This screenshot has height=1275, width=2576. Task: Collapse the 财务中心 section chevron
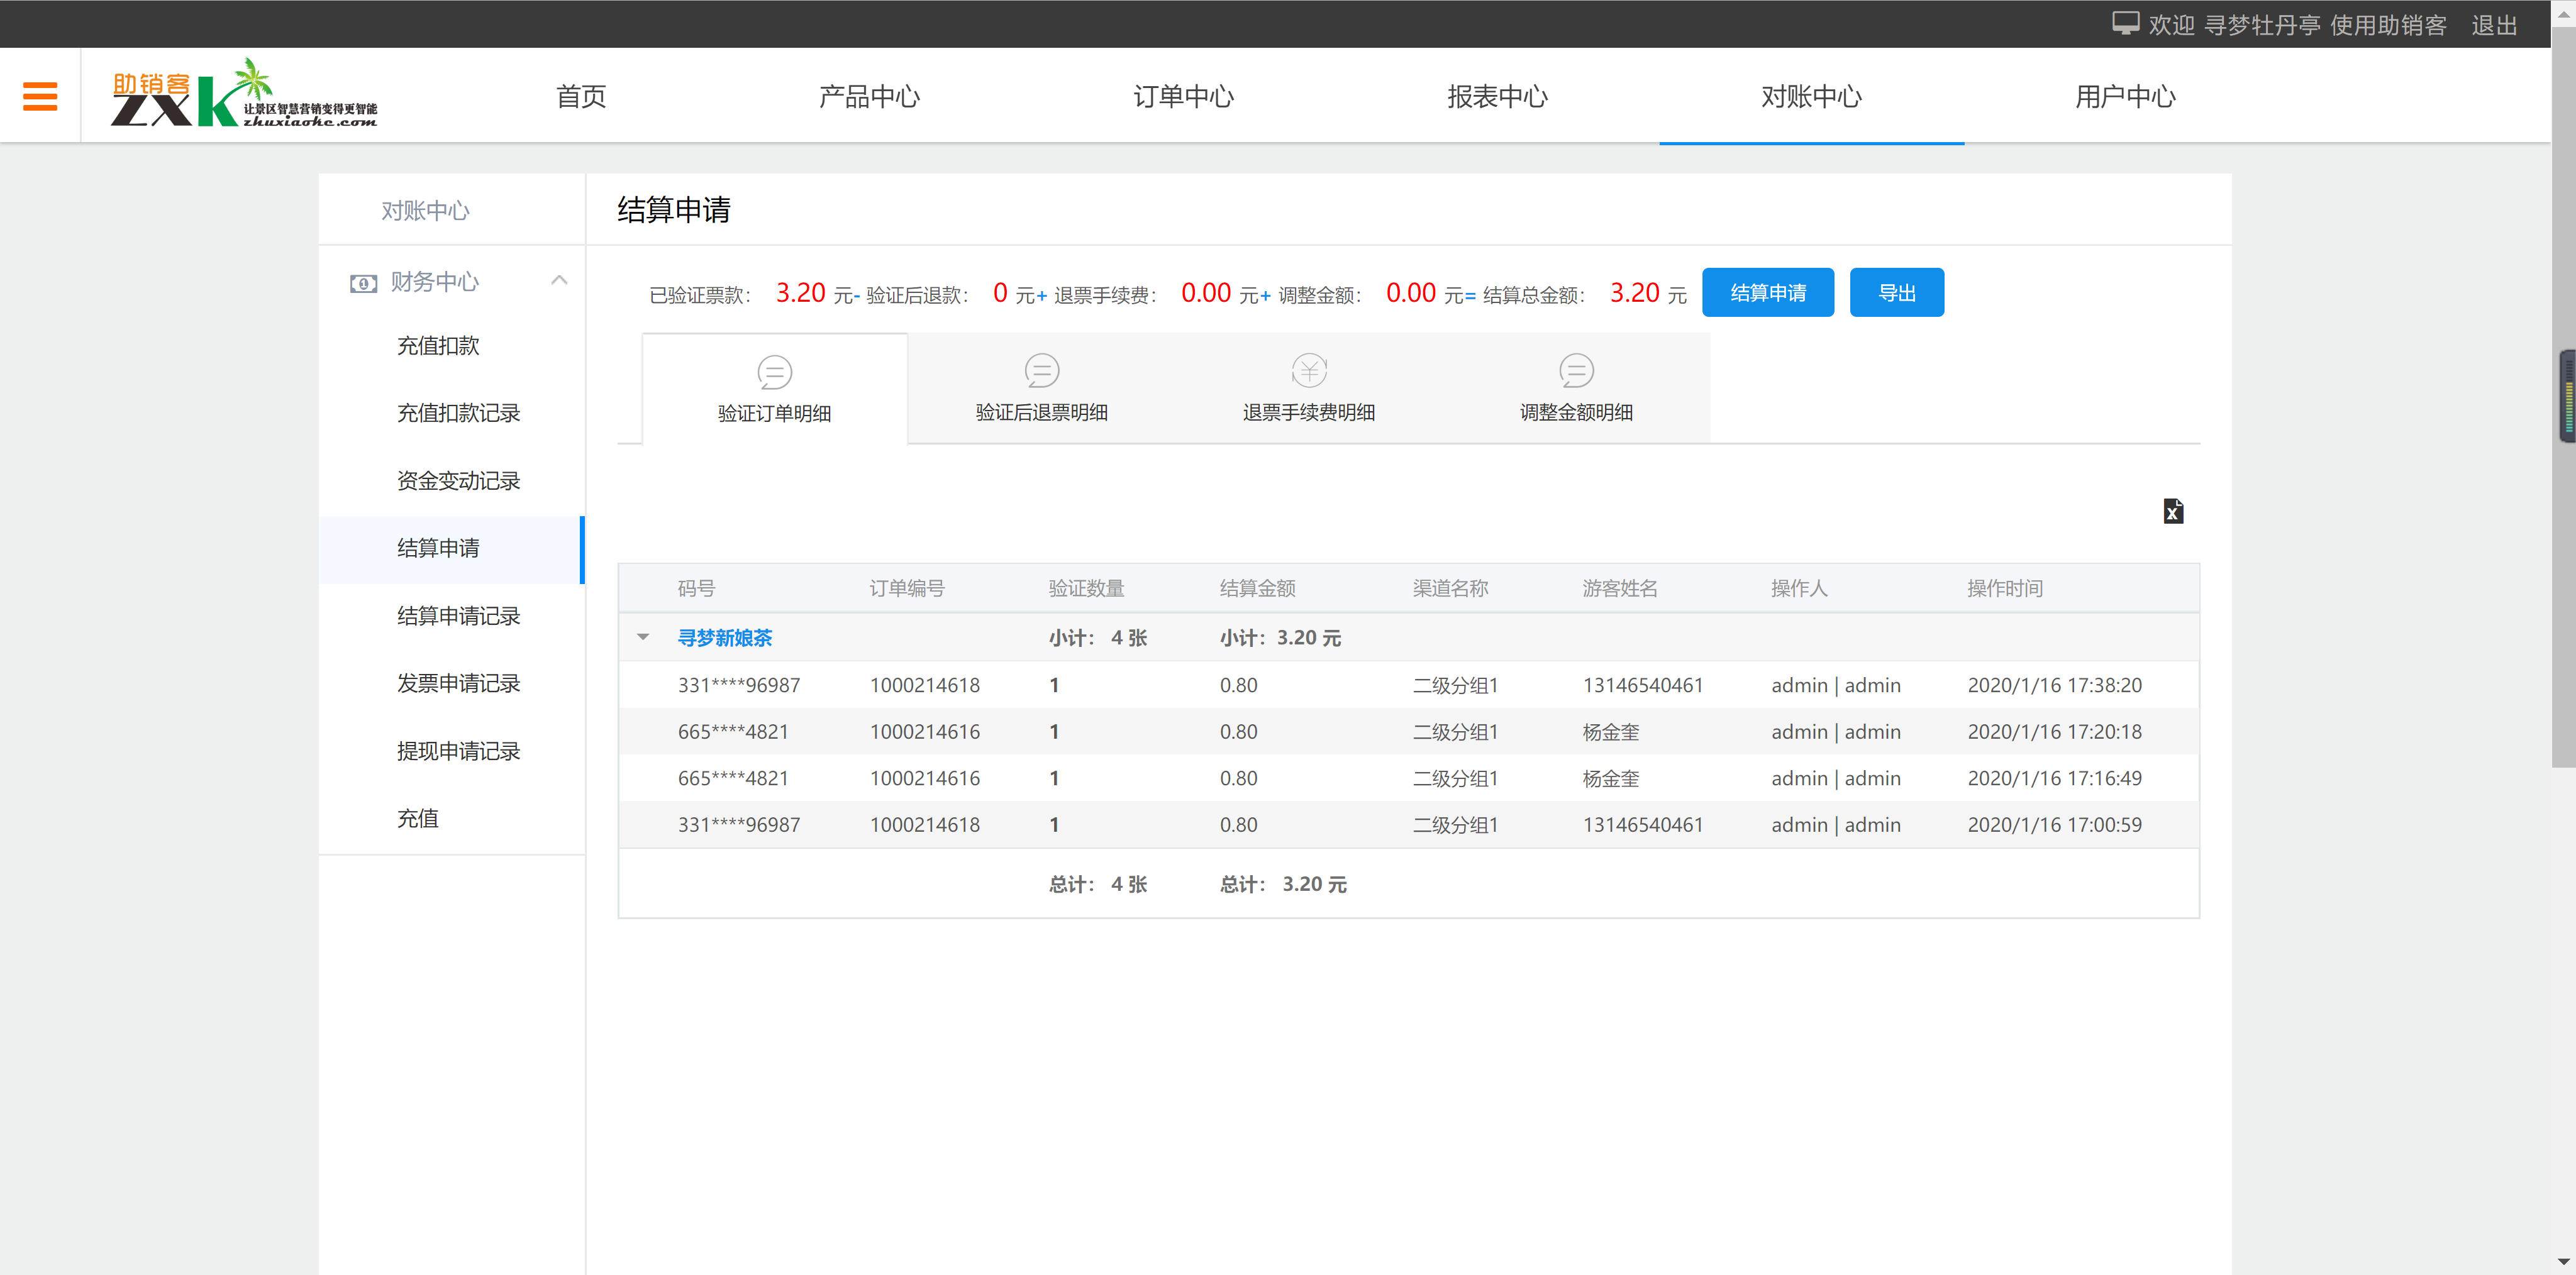pyautogui.click(x=559, y=281)
